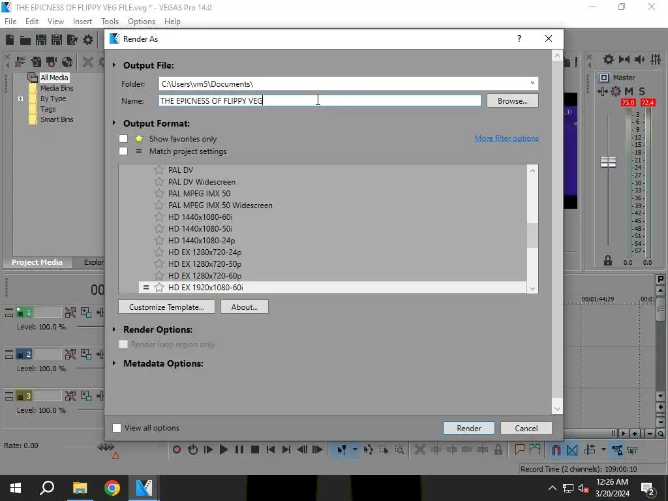Click the Insert Region icon in edit toolbar
The image size is (668, 501).
[x=535, y=449]
